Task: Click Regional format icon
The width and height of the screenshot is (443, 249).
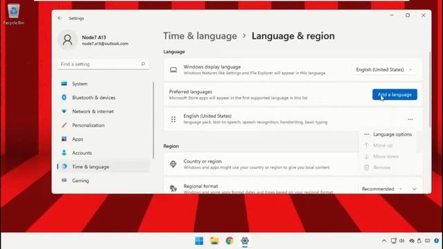Action: (173, 188)
